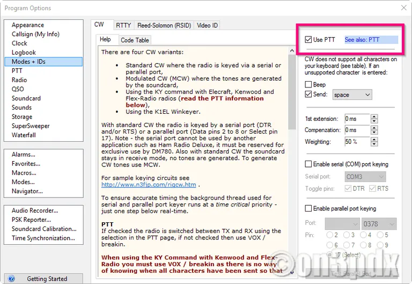412x284 pixels.
Task: Toggle the Use PTT checkbox
Action: coord(308,40)
